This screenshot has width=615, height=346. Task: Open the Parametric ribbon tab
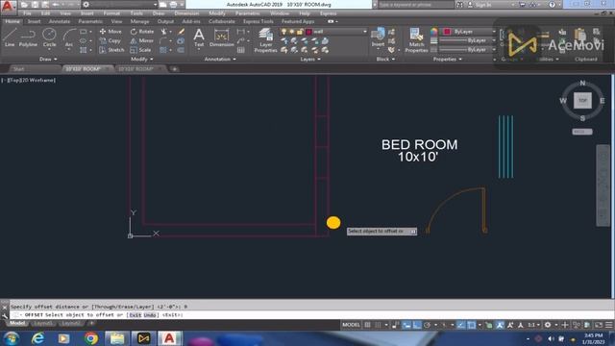coord(90,21)
